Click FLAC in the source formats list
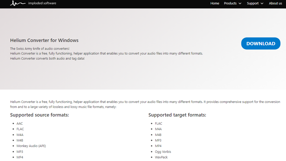Image resolution: width=286 pixels, height=161 pixels. click(x=20, y=129)
